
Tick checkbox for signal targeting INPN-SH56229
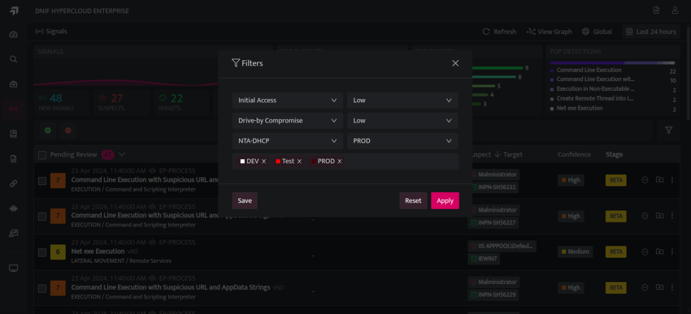click(x=42, y=288)
